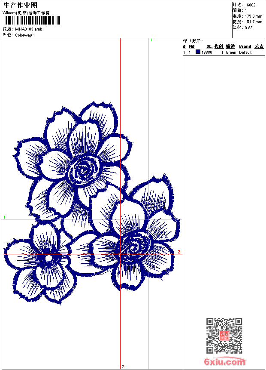Click the embroidered flower design preview

point(92,203)
